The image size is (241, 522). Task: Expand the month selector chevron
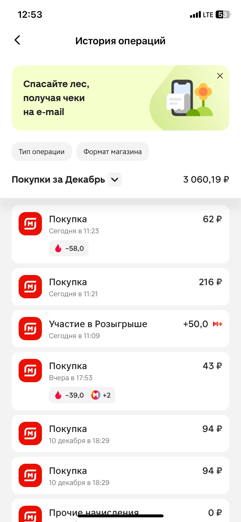coord(115,179)
